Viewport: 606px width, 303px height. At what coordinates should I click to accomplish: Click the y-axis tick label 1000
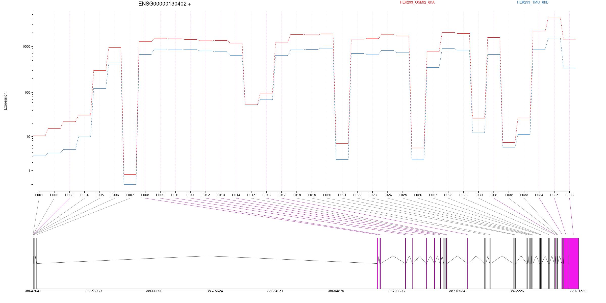click(x=26, y=47)
